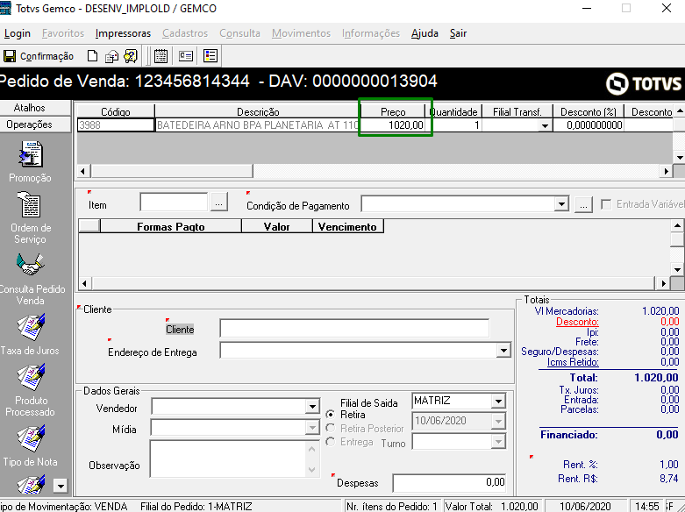Click the status bar time 14:55

coord(647,506)
